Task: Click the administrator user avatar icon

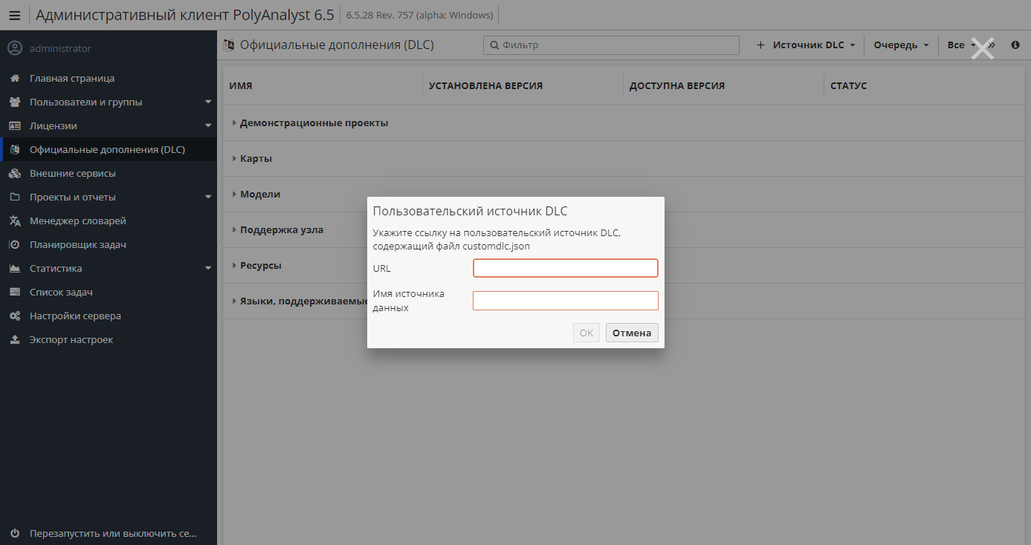Action: (x=15, y=48)
